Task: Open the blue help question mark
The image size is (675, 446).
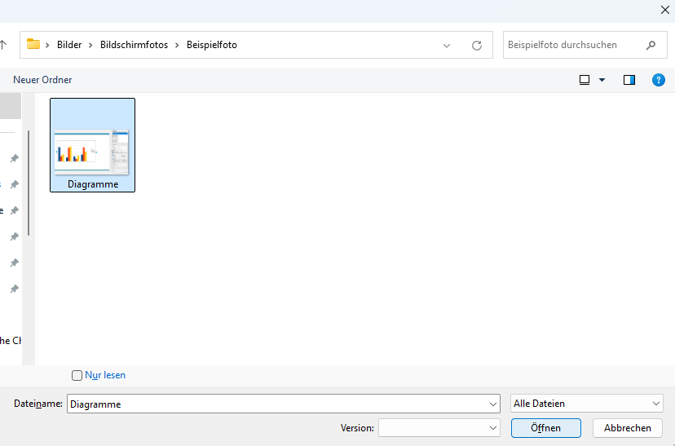Action: [659, 80]
